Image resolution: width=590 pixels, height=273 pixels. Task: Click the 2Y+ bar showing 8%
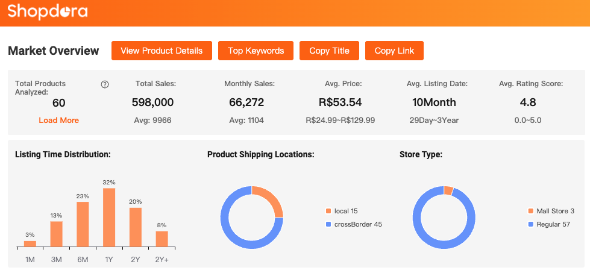tap(162, 239)
